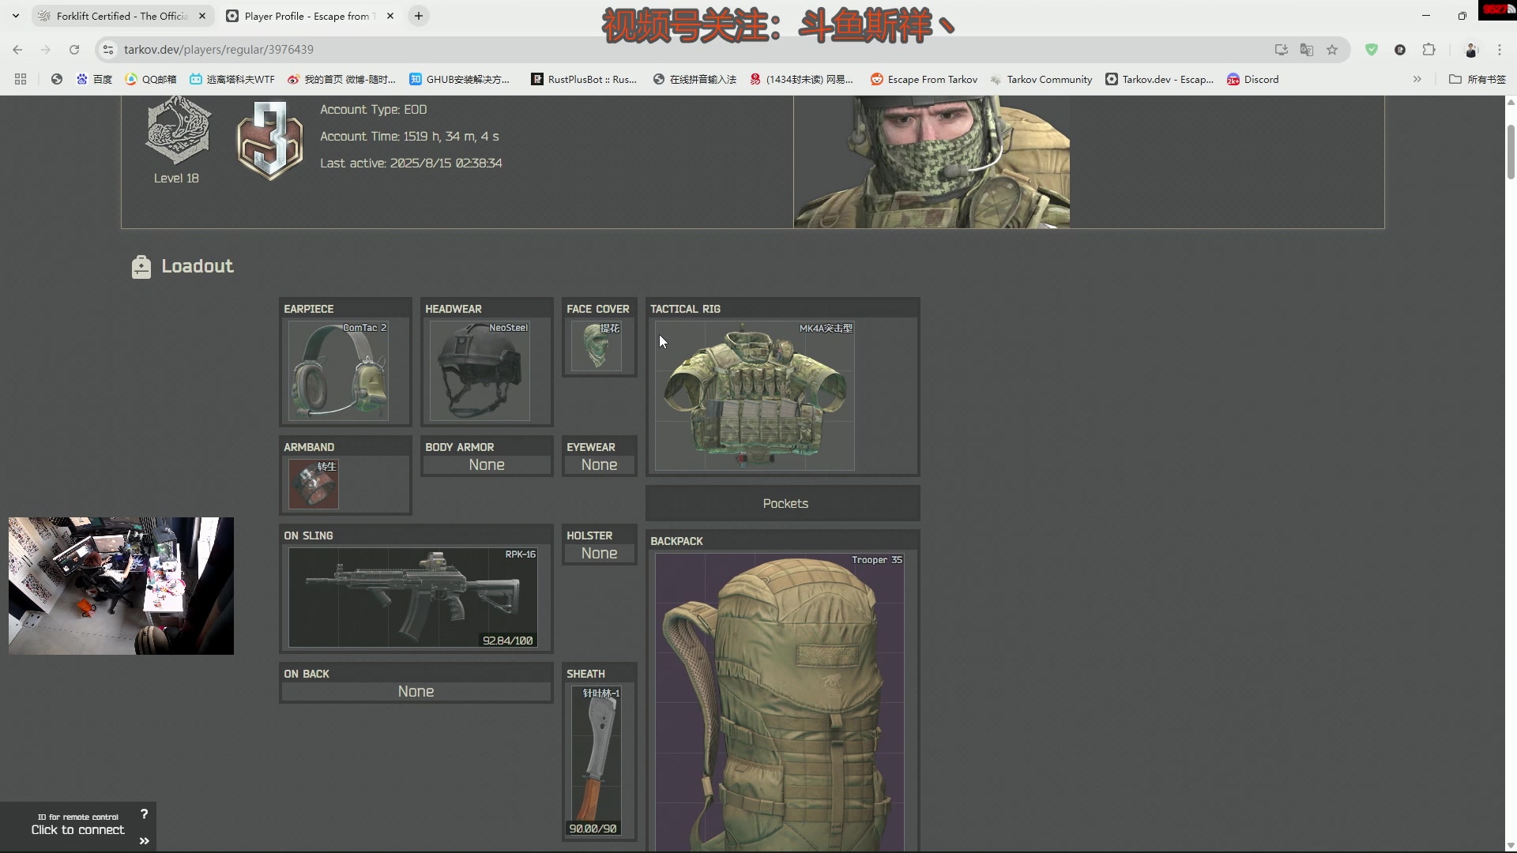The image size is (1517, 853).
Task: Open the apps grid in bookmarks bar
Action: click(21, 79)
